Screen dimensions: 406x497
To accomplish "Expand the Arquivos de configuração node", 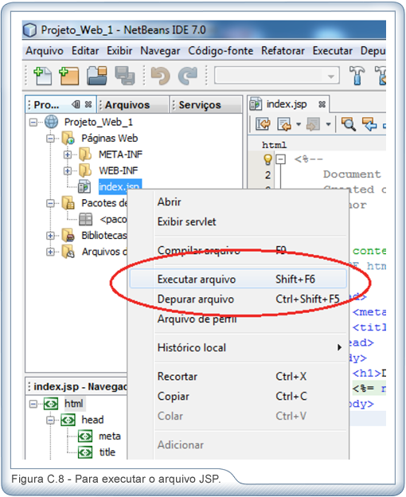I will point(50,252).
